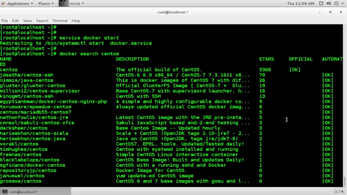Click the text 'docker search centos'
This screenshot has height=195, width=347.
(x=89, y=54)
